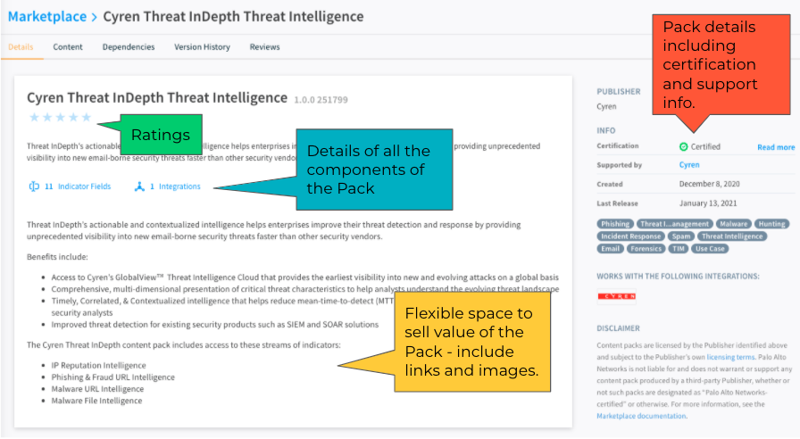Image resolution: width=800 pixels, height=439 pixels.
Task: Go to the Reviews tab
Action: tap(264, 46)
